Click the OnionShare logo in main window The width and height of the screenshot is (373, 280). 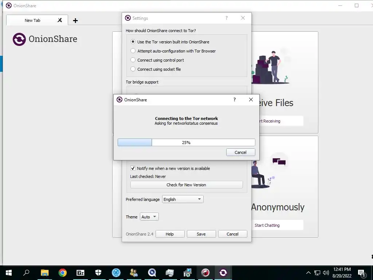(x=45, y=39)
